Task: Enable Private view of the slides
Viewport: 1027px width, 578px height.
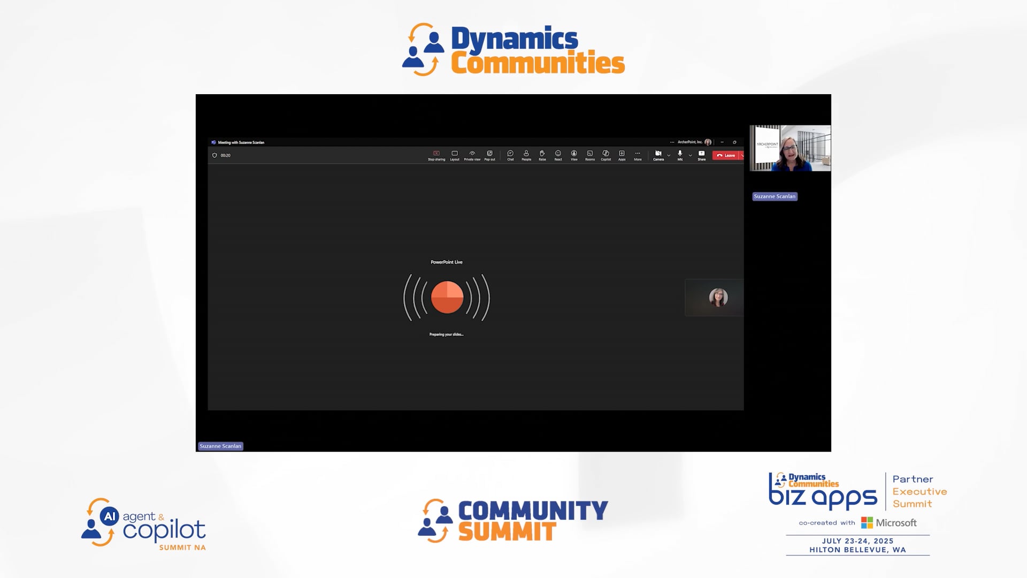Action: (473, 155)
